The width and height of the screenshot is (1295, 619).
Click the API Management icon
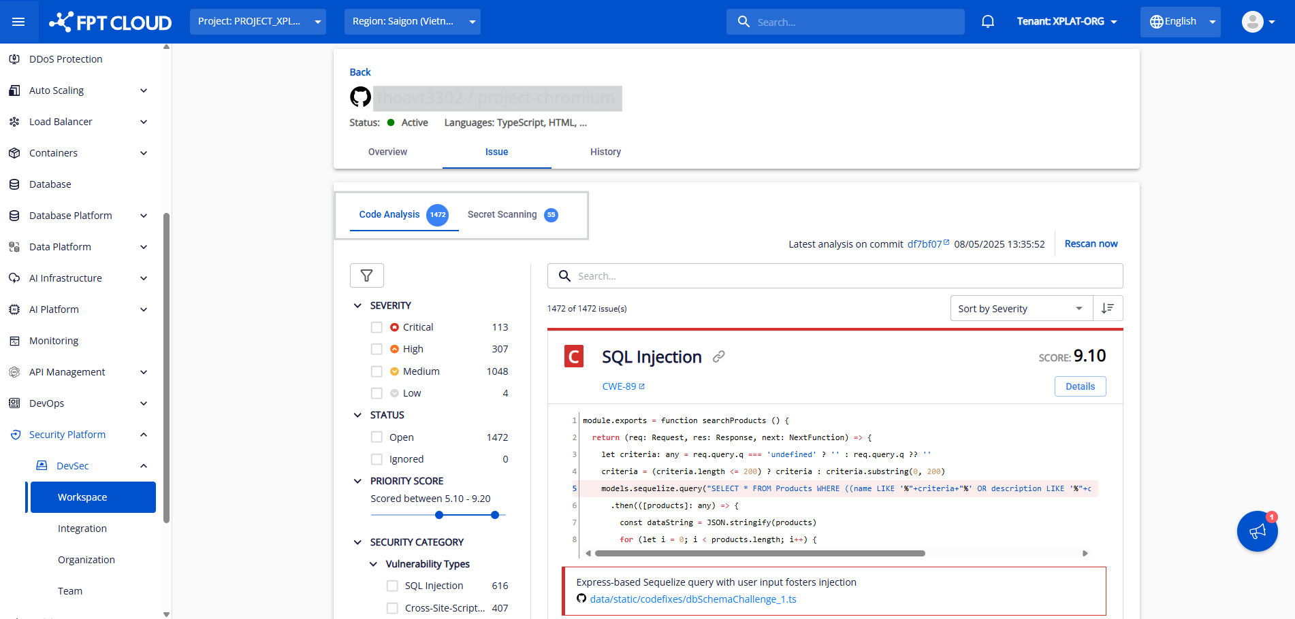coord(14,372)
